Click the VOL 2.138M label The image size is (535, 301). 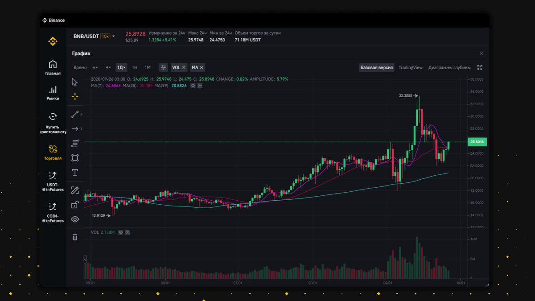[103, 232]
